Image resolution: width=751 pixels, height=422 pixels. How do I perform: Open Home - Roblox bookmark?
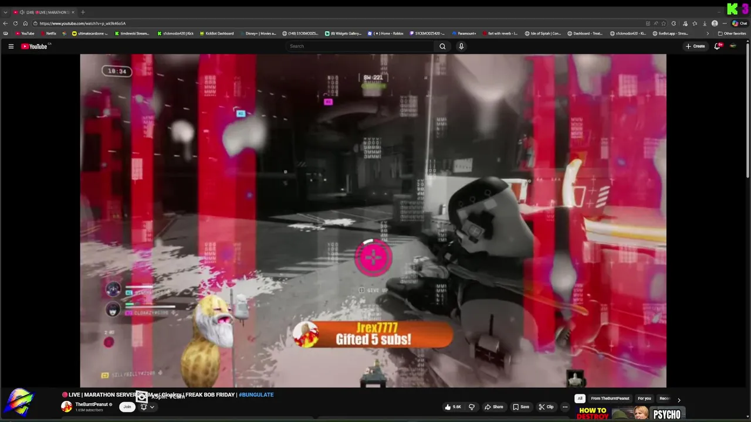tap(385, 33)
